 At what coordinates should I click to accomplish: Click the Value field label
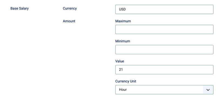coord(120,61)
